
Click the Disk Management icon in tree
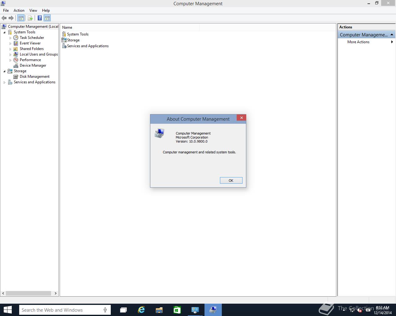pos(16,77)
